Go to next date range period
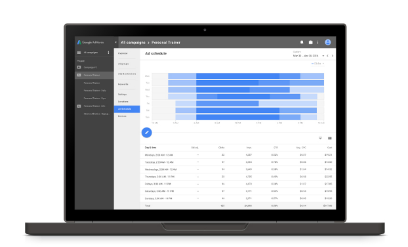Viewport: 408px width, 247px height. [x=333, y=56]
